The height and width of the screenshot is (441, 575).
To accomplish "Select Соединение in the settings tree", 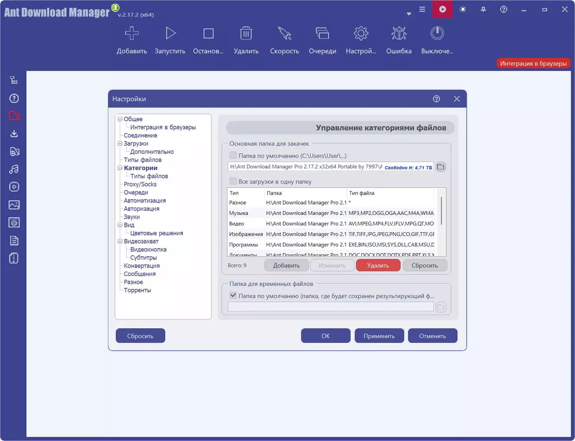I will (x=141, y=135).
